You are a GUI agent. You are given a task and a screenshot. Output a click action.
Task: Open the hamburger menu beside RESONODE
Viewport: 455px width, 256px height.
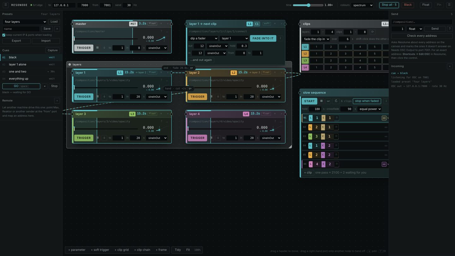[6, 5]
